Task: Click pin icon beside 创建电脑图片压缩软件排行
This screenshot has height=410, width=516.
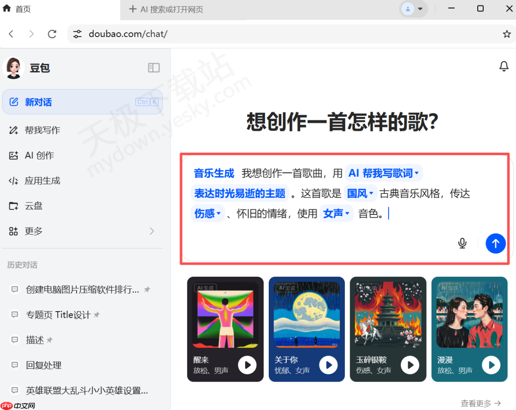Action: (x=147, y=290)
